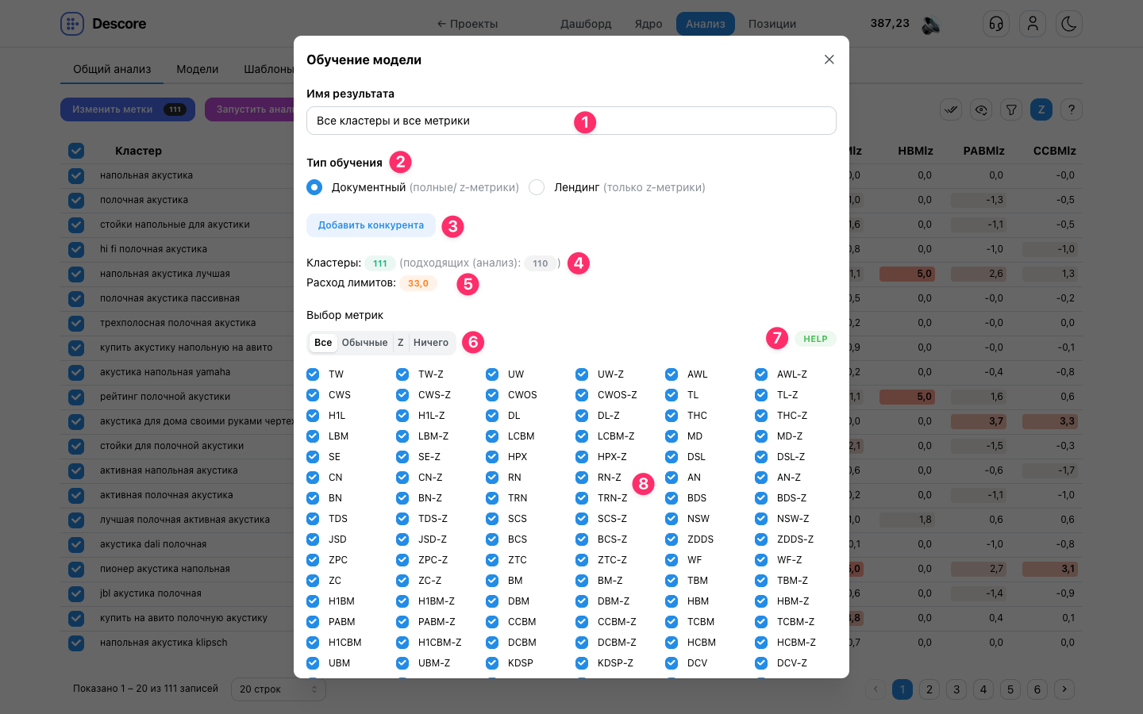Select the Z metrics filter segment
This screenshot has width=1143, height=714.
pos(400,343)
